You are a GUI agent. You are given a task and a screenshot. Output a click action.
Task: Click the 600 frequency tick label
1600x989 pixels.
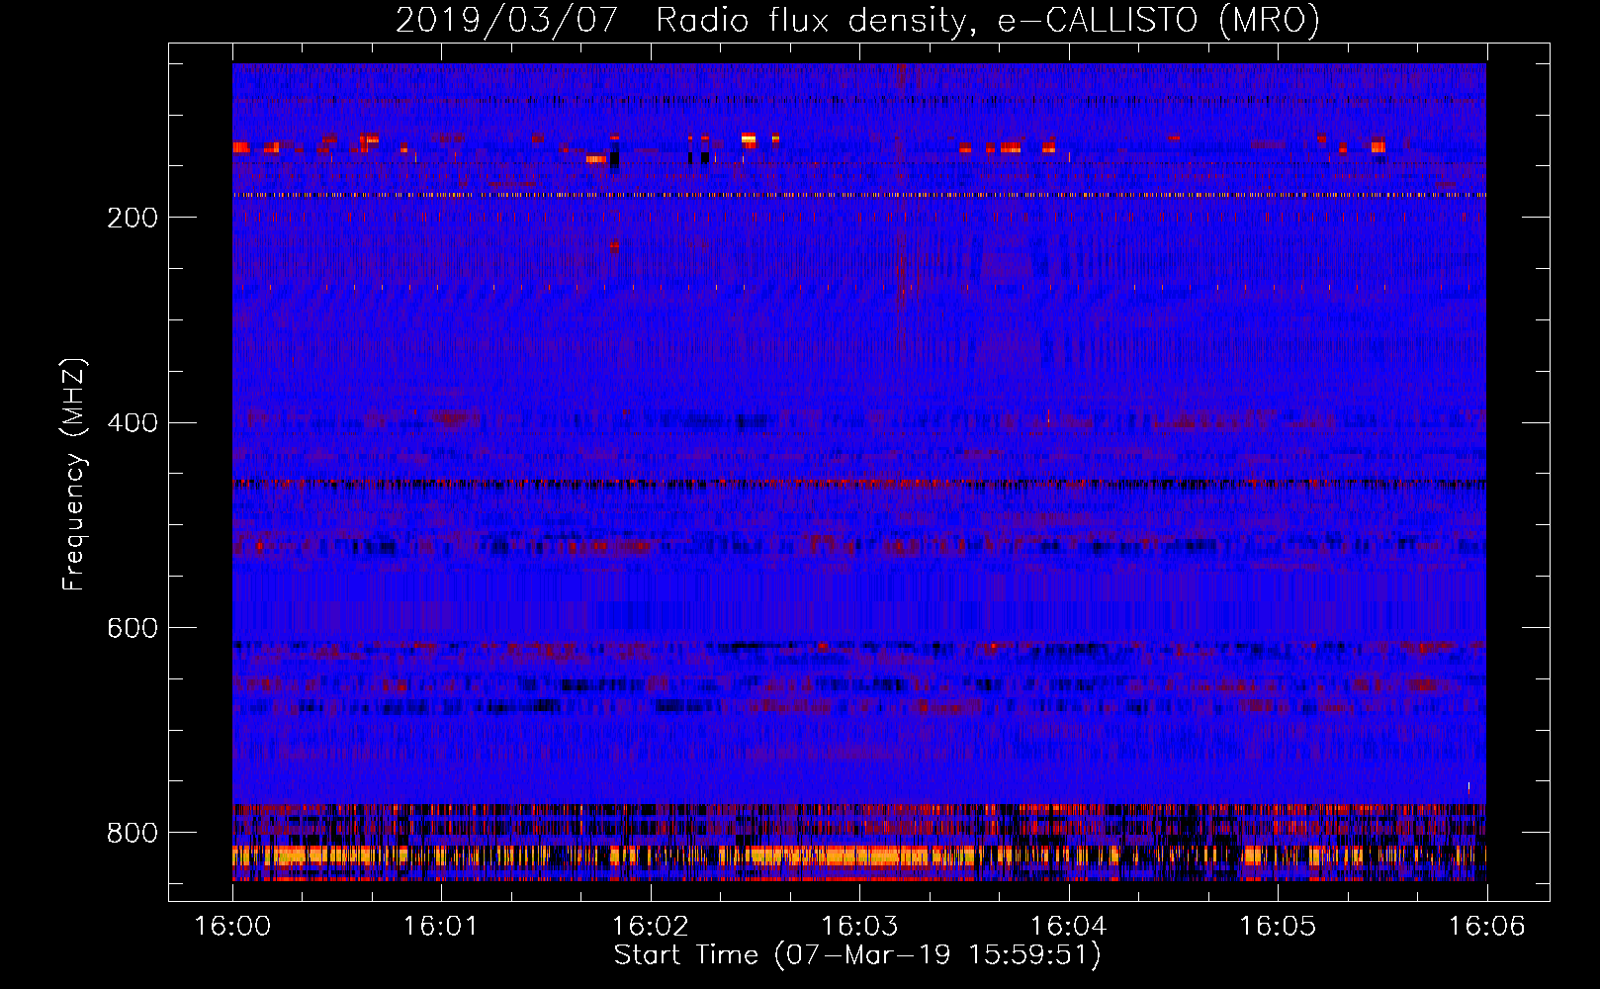tap(133, 629)
